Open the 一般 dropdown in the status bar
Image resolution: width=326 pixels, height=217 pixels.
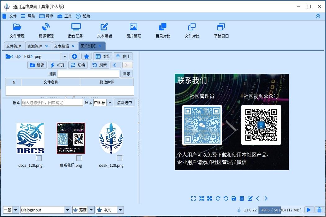[x=16, y=210]
